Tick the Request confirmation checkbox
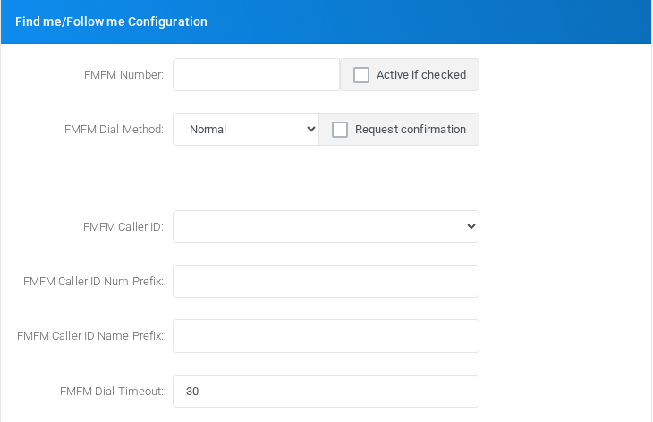This screenshot has height=422, width=653. pyautogui.click(x=339, y=130)
